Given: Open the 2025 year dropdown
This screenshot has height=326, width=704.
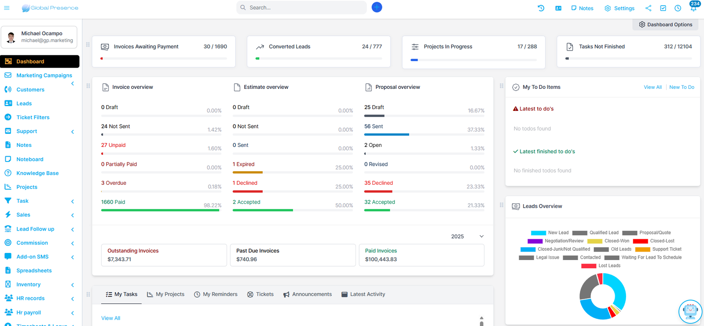Looking at the screenshot, I should [x=467, y=236].
